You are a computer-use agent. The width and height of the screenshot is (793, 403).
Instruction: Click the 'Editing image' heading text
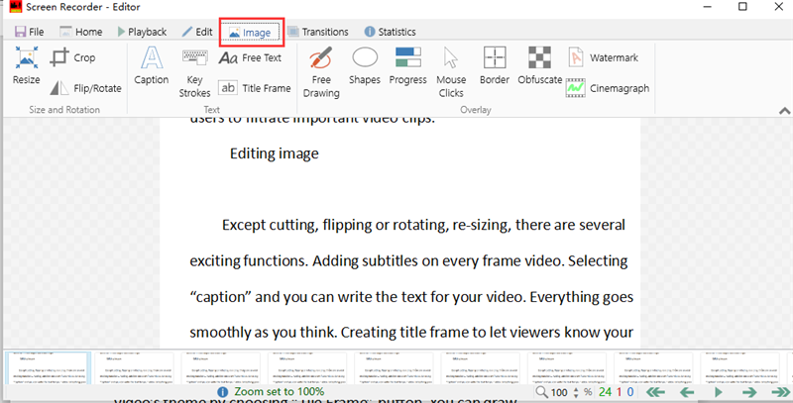(275, 153)
